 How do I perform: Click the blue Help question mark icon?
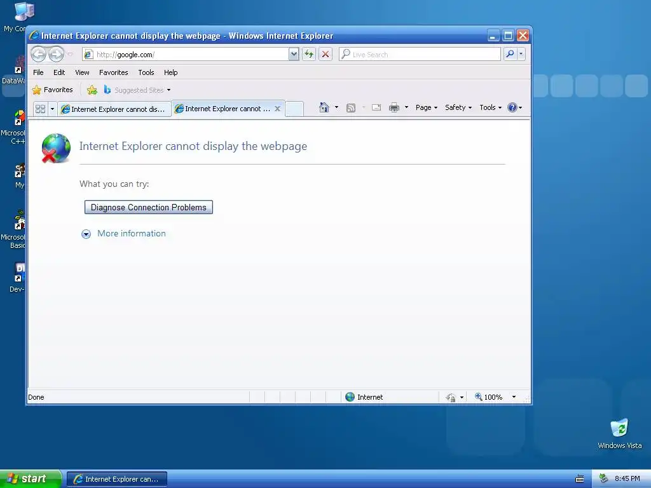click(512, 107)
